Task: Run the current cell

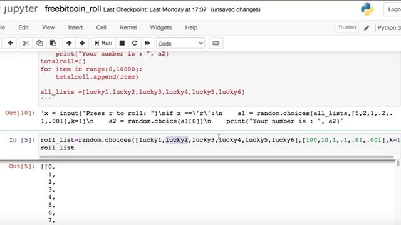Action: click(x=103, y=43)
